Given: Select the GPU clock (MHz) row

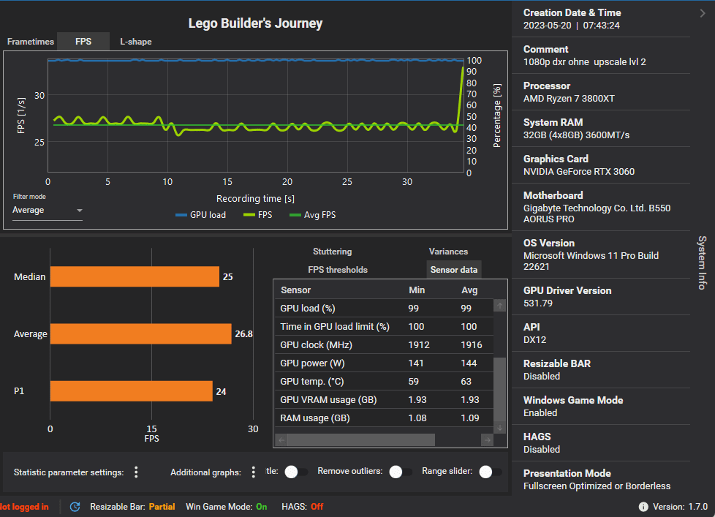Looking at the screenshot, I should [x=384, y=344].
